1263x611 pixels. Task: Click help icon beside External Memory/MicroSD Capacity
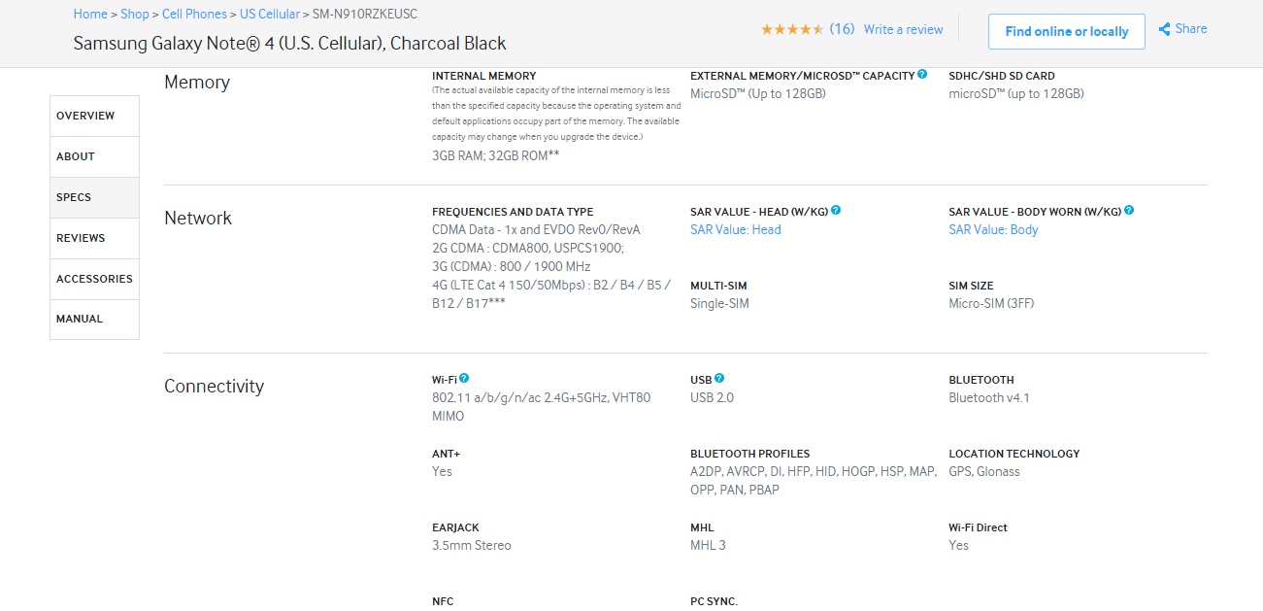(x=922, y=74)
